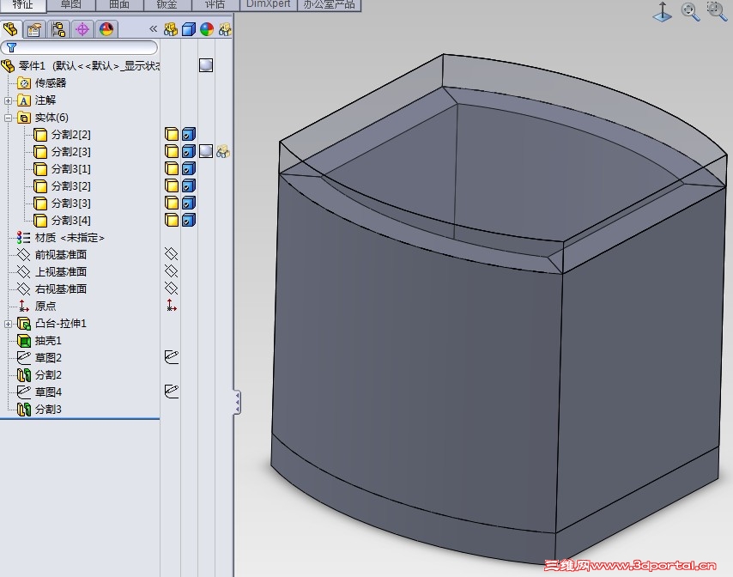The image size is (733, 577).
Task: Select the 前视基准面 front plane
Action: click(x=51, y=255)
